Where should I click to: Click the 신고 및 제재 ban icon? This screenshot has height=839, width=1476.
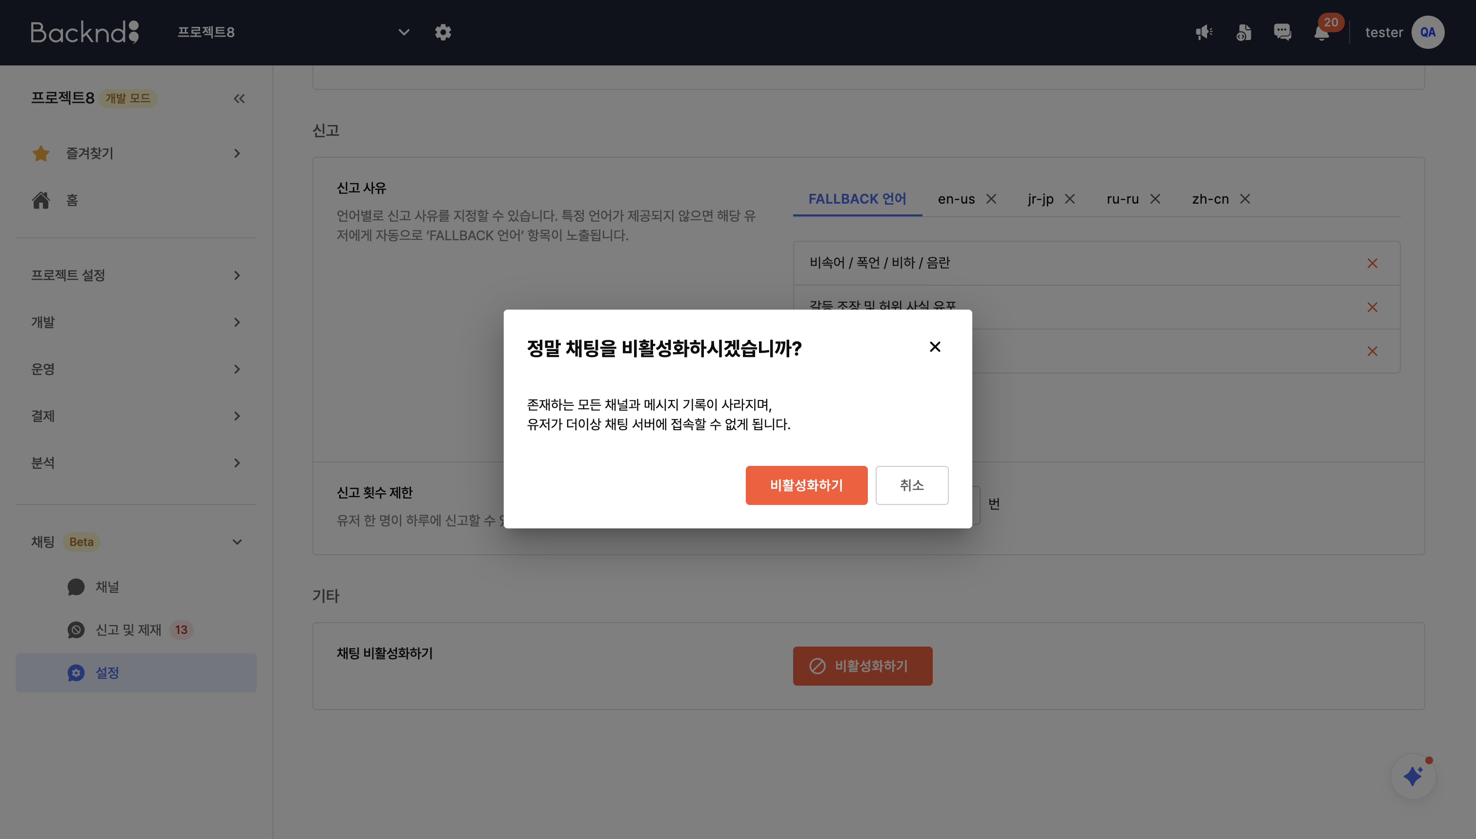76,630
